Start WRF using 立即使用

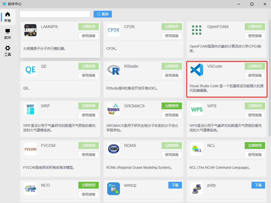point(89,106)
